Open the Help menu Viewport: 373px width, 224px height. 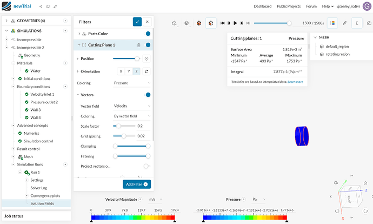point(328,6)
